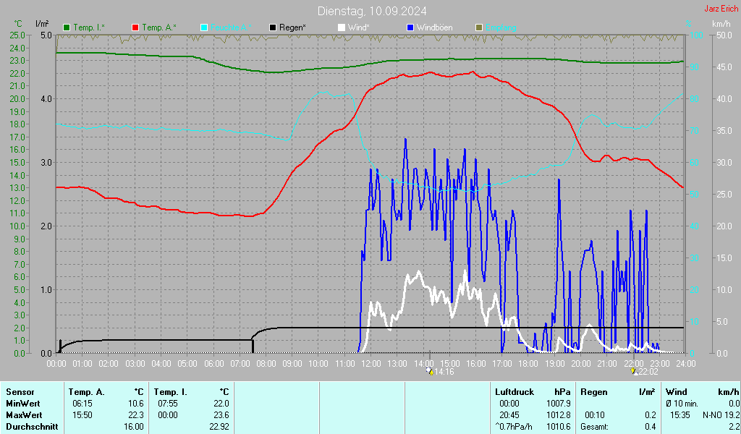
Task: Click the date title Dienstag, 10.09.2024
Action: [x=372, y=11]
